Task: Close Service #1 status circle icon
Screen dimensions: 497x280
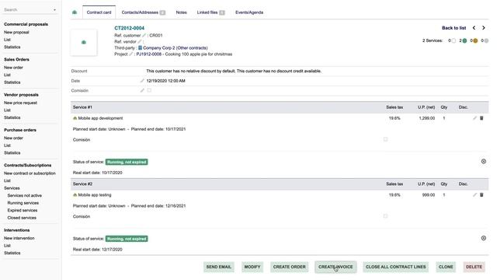Action: (483, 162)
